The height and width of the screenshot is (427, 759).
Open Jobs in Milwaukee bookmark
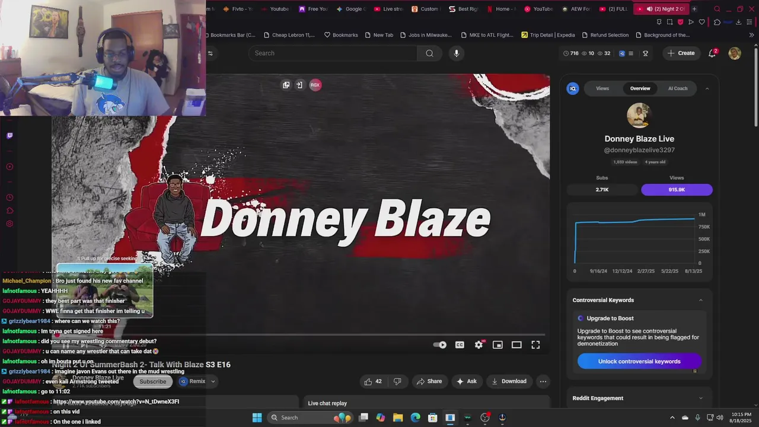425,35
